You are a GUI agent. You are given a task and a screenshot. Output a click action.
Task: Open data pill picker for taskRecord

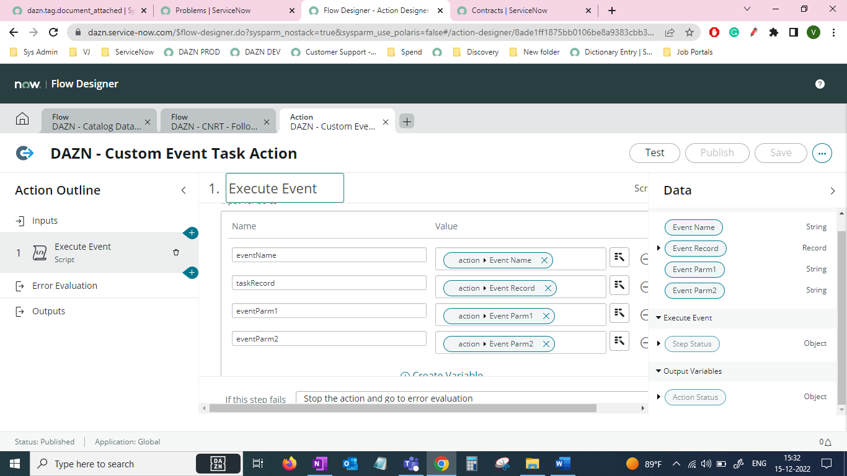pos(619,285)
